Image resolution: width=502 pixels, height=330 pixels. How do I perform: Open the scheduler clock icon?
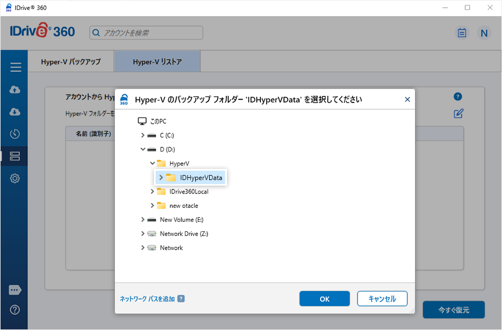tap(15, 134)
